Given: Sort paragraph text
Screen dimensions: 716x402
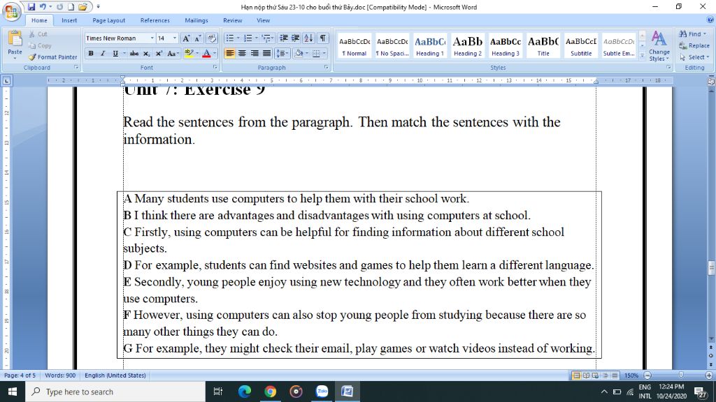Looking at the screenshot, I should click(x=308, y=38).
